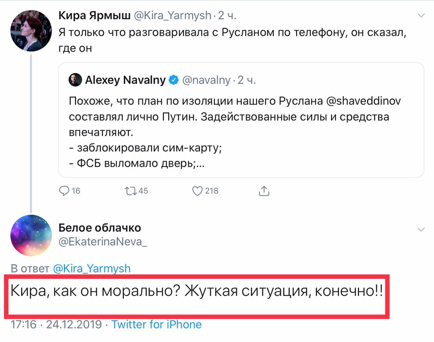This screenshot has height=342, width=434.
Task: Click the @EkaterinaNeva_ handle
Action: (103, 242)
